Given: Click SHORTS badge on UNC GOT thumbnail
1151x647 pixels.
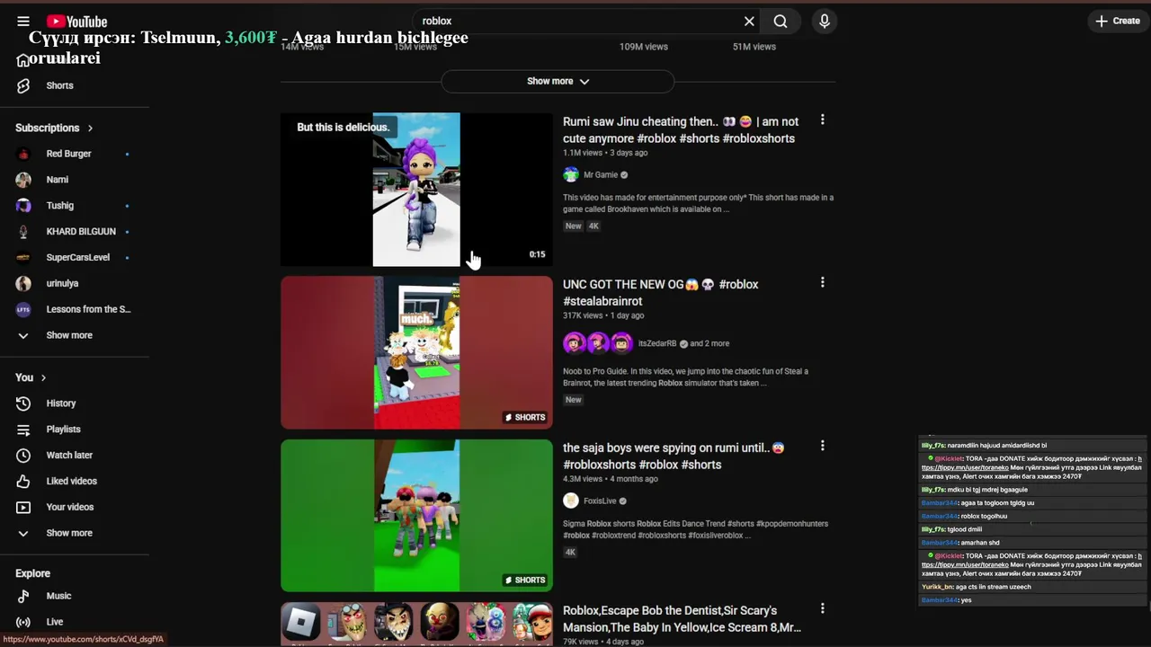Looking at the screenshot, I should [525, 417].
